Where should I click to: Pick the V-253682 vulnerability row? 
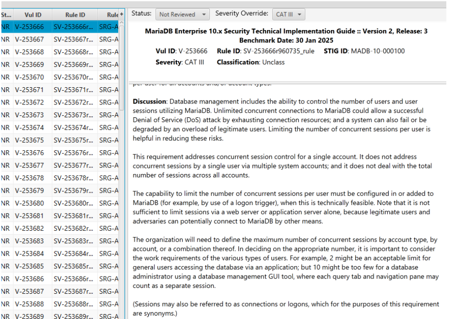(x=29, y=228)
